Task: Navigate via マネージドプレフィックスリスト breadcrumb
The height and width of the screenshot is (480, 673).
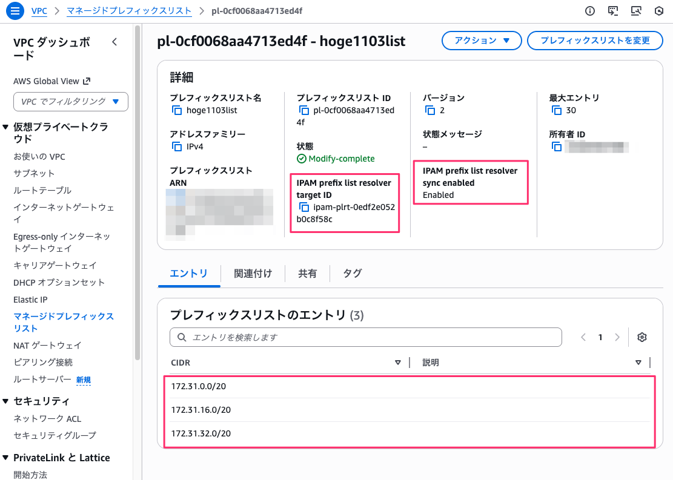Action: pyautogui.click(x=129, y=10)
